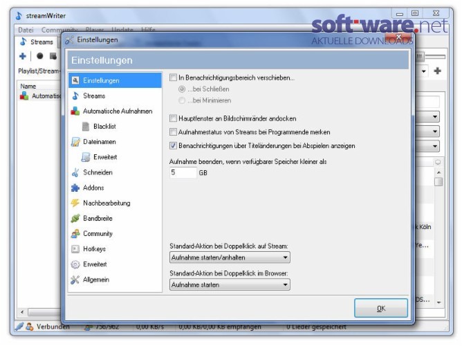Open the Allgemein settings page

point(115,280)
